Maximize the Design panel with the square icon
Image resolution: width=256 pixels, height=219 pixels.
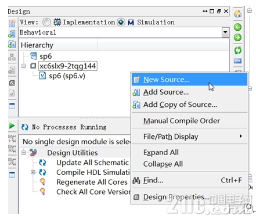click(212, 11)
